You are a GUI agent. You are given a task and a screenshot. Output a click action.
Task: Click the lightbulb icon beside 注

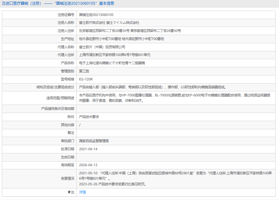coord(69,192)
